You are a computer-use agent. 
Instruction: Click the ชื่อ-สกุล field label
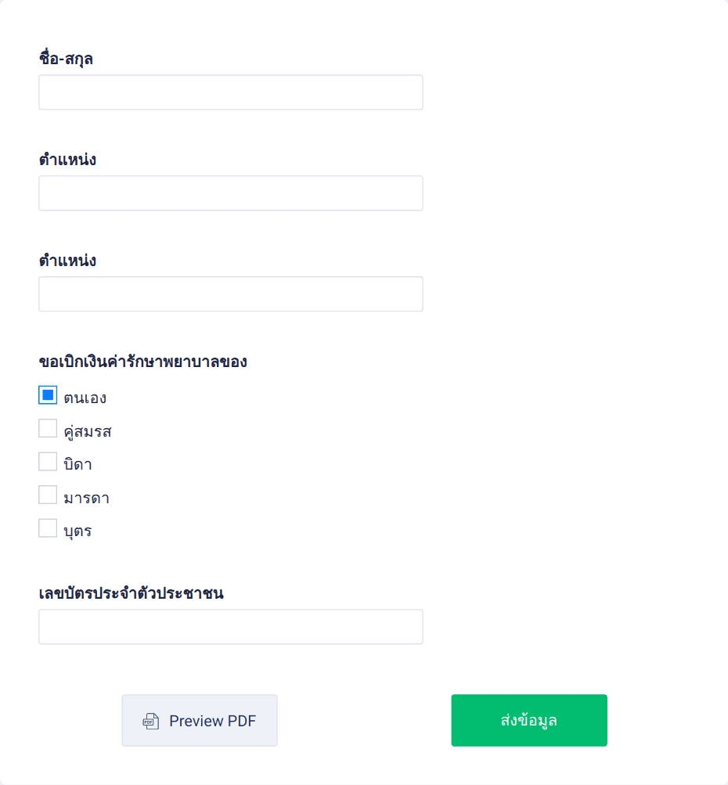[x=67, y=58]
